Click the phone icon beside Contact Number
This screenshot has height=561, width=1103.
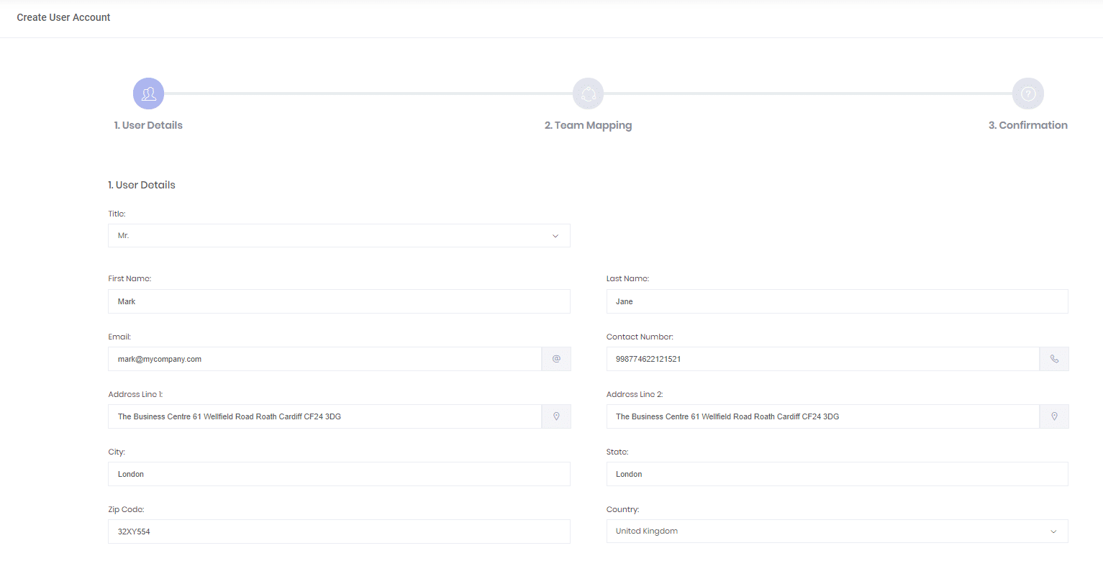point(1053,358)
